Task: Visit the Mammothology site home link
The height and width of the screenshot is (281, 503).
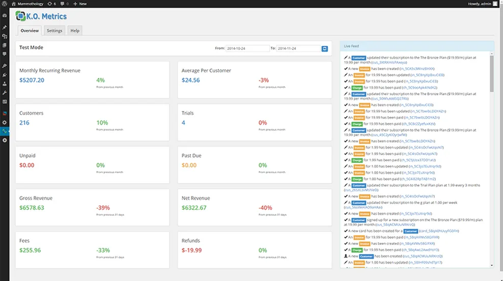Action: pos(27,4)
